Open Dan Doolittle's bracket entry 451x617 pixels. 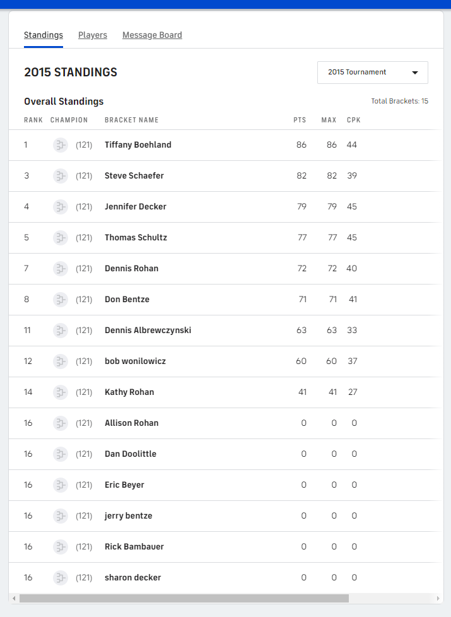pos(130,454)
